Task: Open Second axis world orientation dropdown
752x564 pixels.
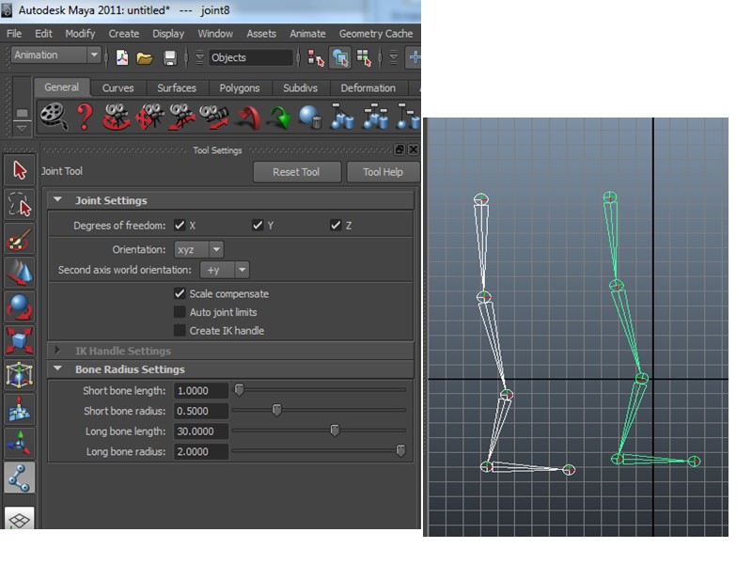Action: coord(225,270)
